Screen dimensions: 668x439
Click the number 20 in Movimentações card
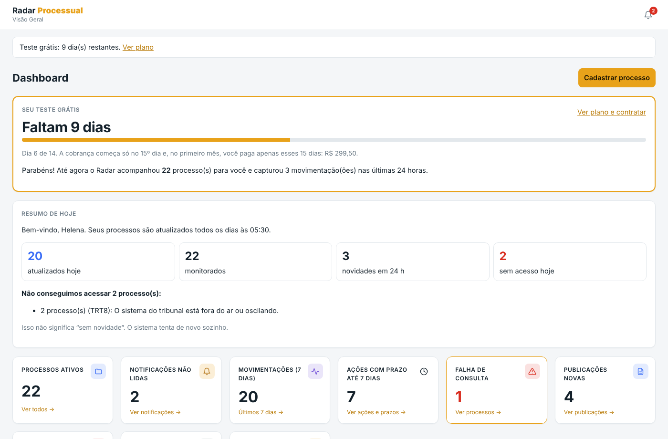pyautogui.click(x=248, y=397)
